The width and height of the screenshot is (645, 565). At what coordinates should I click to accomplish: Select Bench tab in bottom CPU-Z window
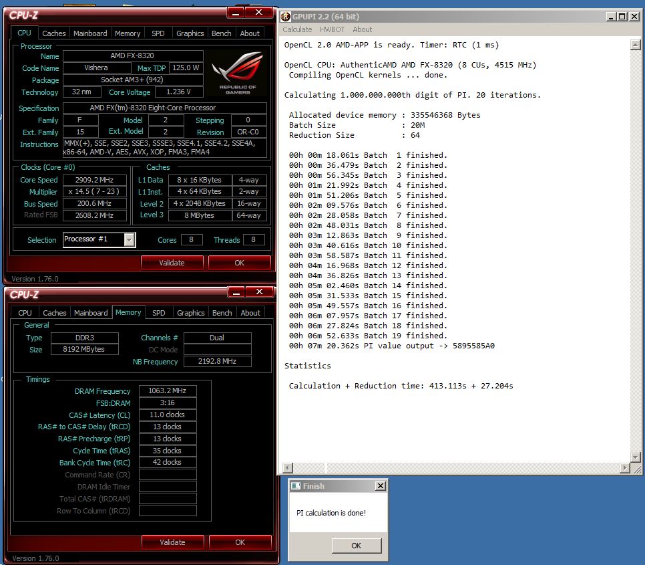click(x=222, y=313)
